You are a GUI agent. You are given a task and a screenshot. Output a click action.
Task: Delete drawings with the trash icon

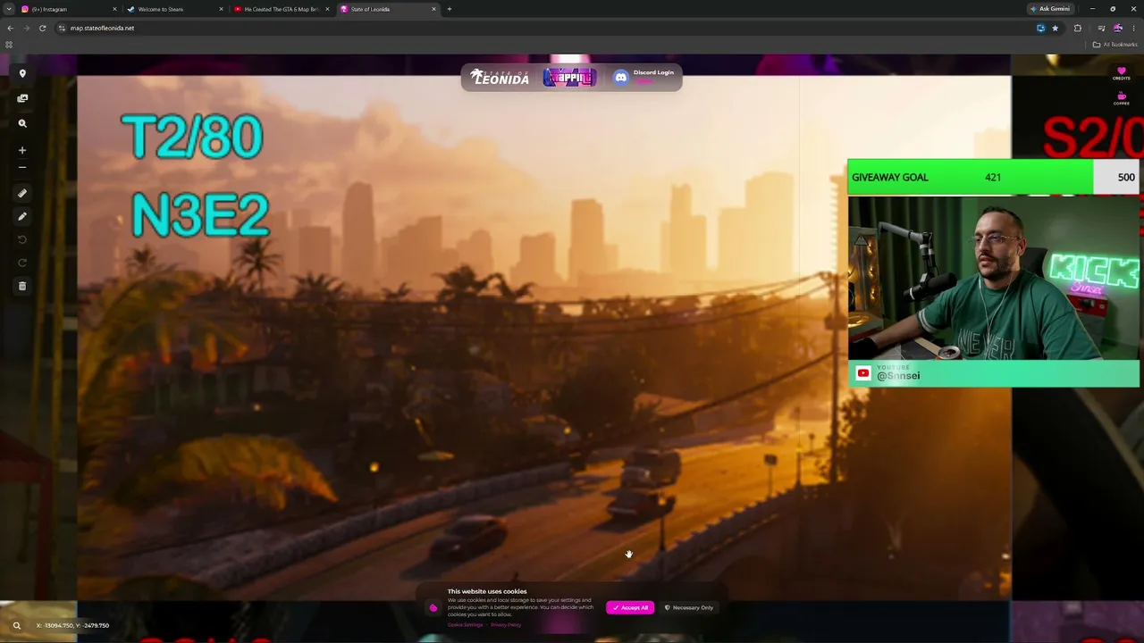click(22, 286)
